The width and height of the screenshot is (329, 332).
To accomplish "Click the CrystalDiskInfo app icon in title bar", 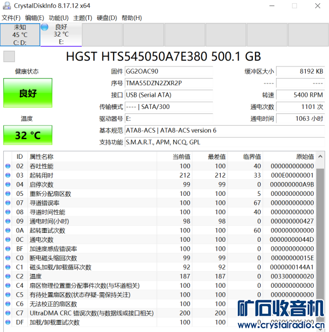I will (x=7, y=6).
